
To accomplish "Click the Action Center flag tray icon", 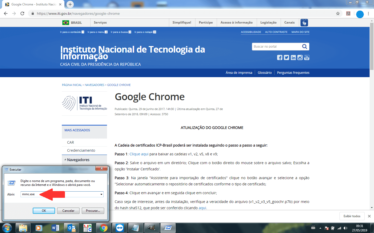I will point(327,228).
